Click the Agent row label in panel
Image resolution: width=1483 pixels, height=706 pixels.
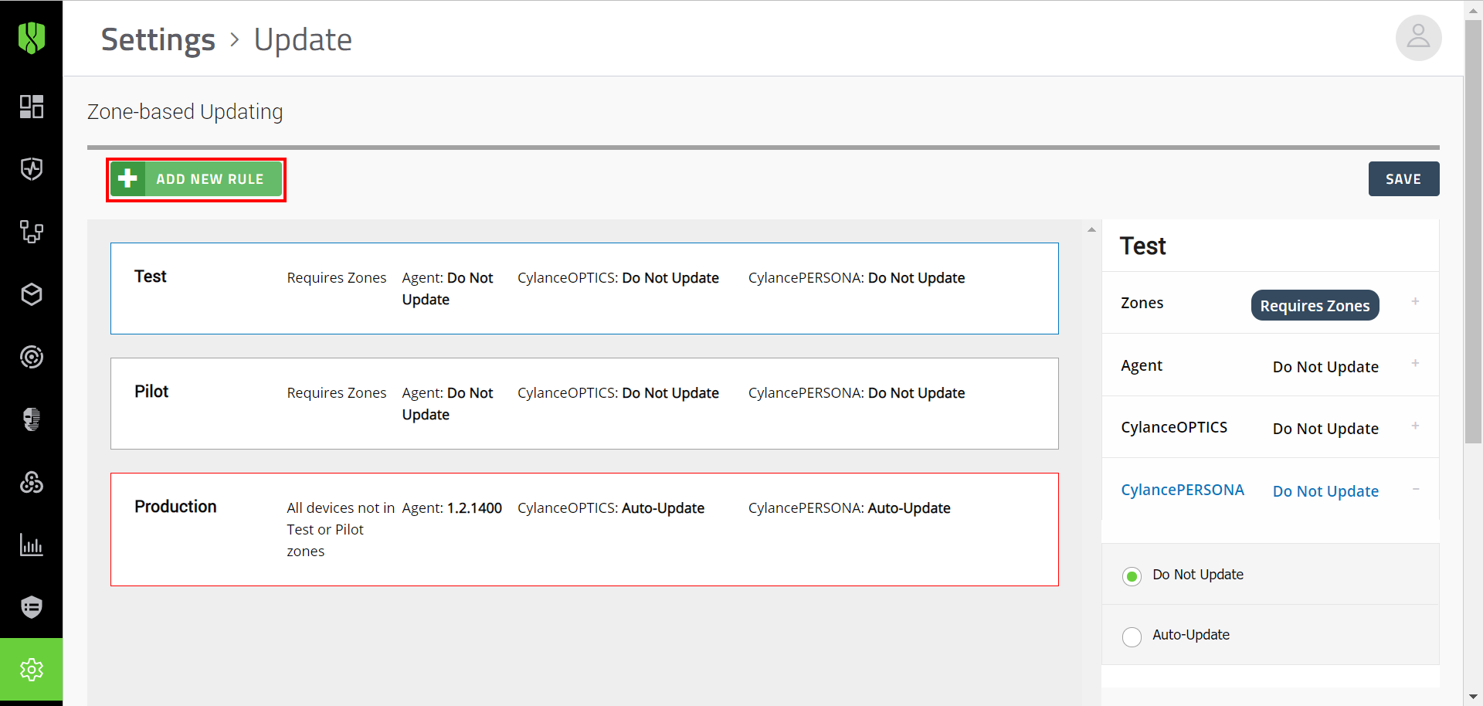point(1142,366)
